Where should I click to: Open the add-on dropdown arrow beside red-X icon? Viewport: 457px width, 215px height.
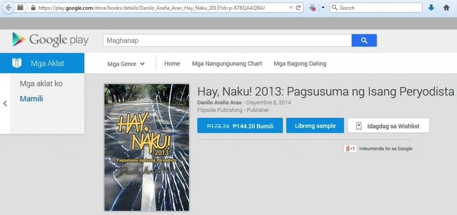click(323, 8)
